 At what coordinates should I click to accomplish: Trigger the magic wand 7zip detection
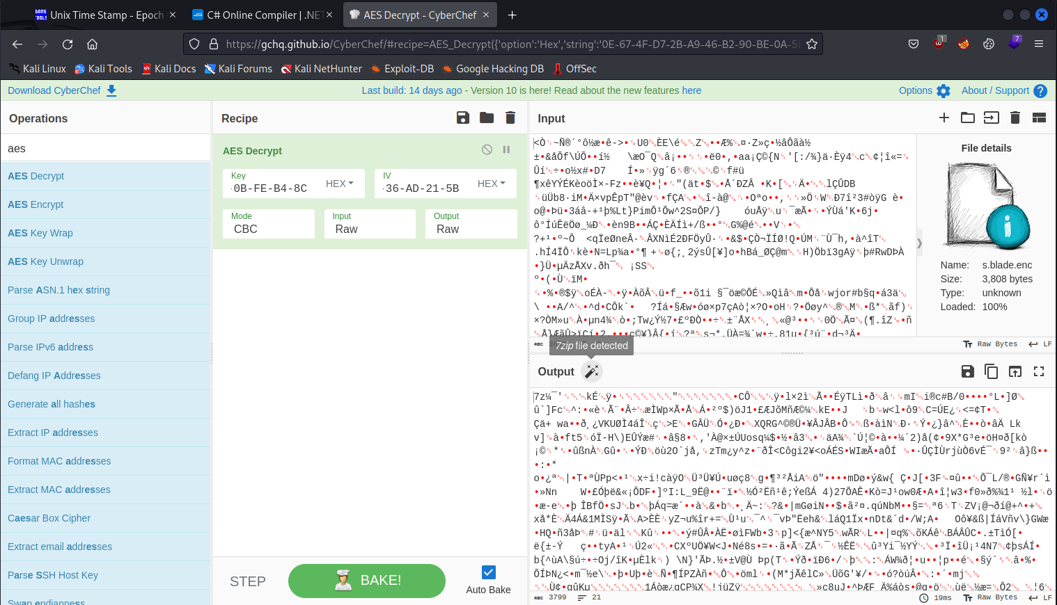[592, 371]
